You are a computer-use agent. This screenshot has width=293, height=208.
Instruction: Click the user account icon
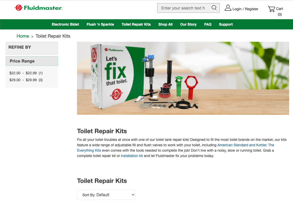(x=228, y=8)
